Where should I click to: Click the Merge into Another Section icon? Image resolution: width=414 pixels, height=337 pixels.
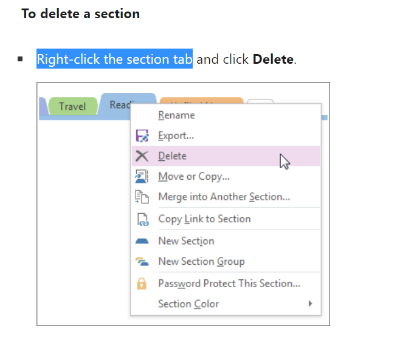pyautogui.click(x=142, y=197)
